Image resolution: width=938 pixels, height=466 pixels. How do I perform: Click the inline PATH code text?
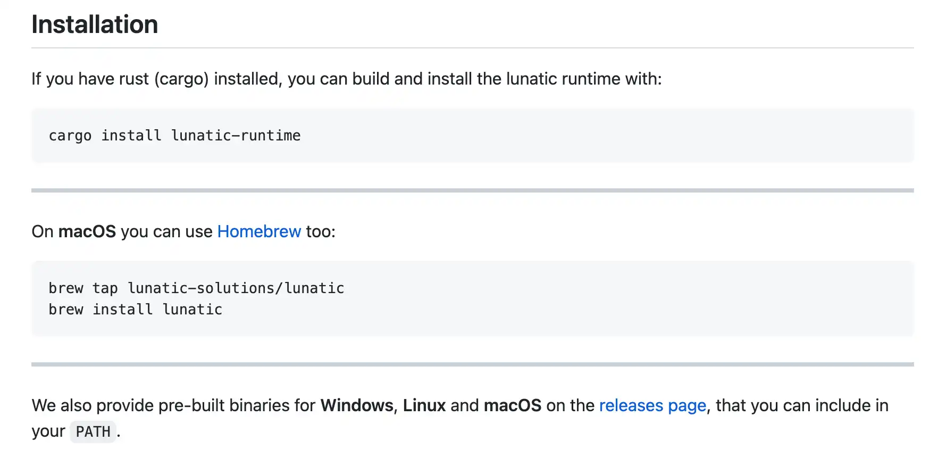93,431
